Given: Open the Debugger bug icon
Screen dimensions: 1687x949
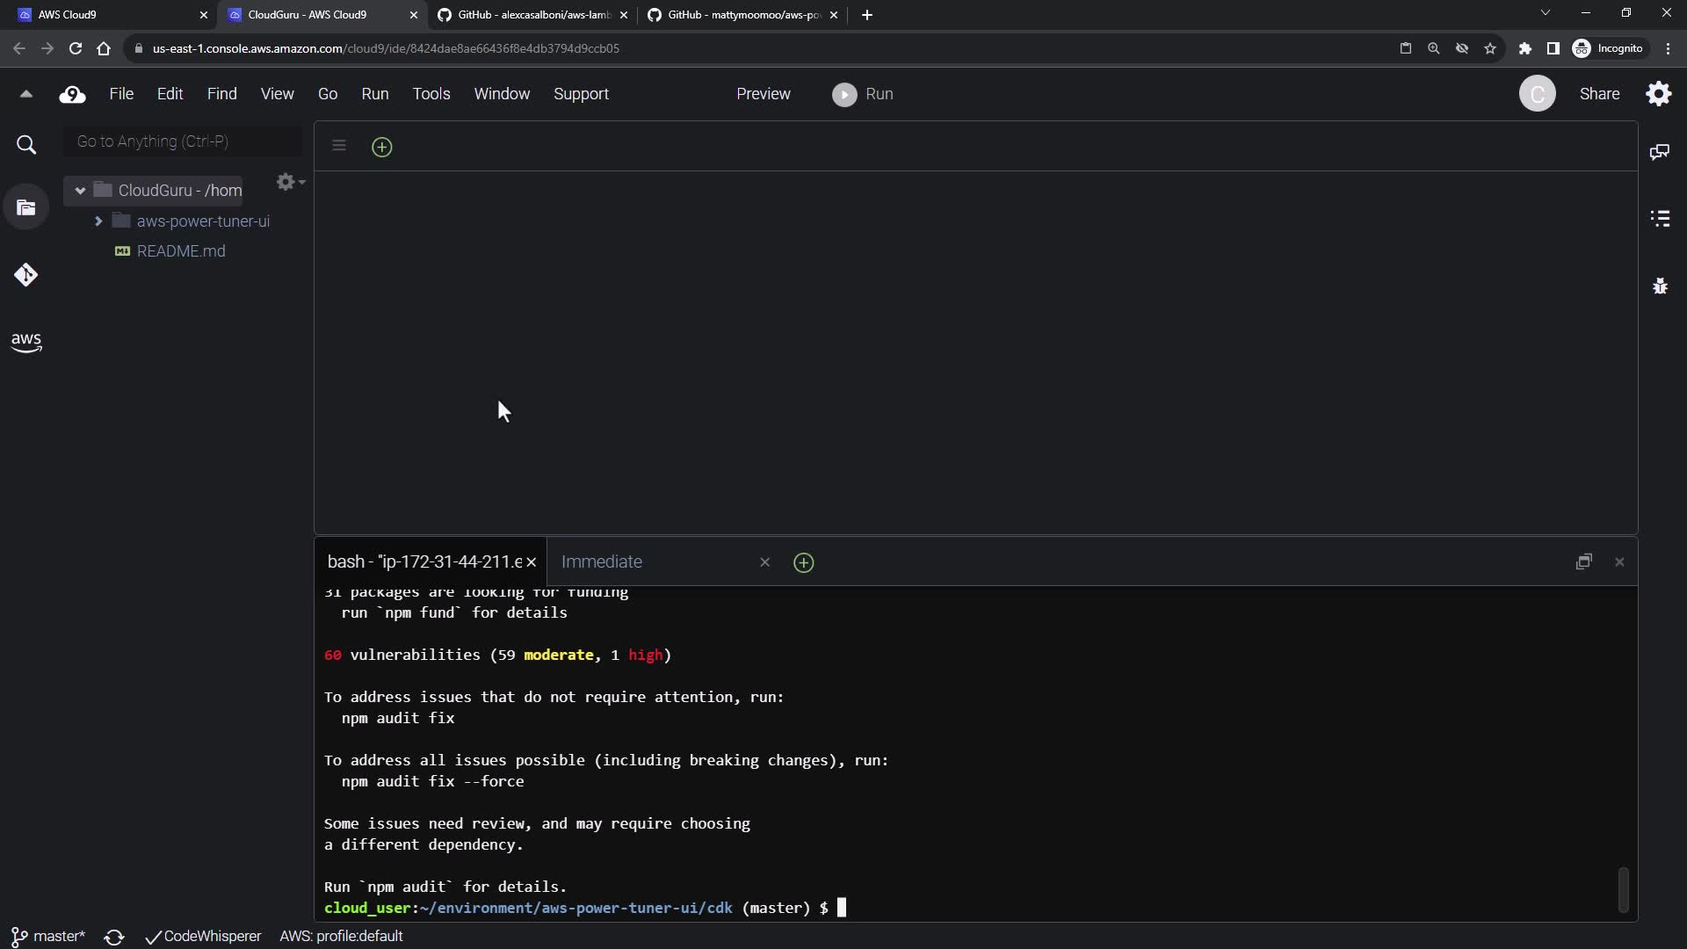Looking at the screenshot, I should tap(1660, 286).
